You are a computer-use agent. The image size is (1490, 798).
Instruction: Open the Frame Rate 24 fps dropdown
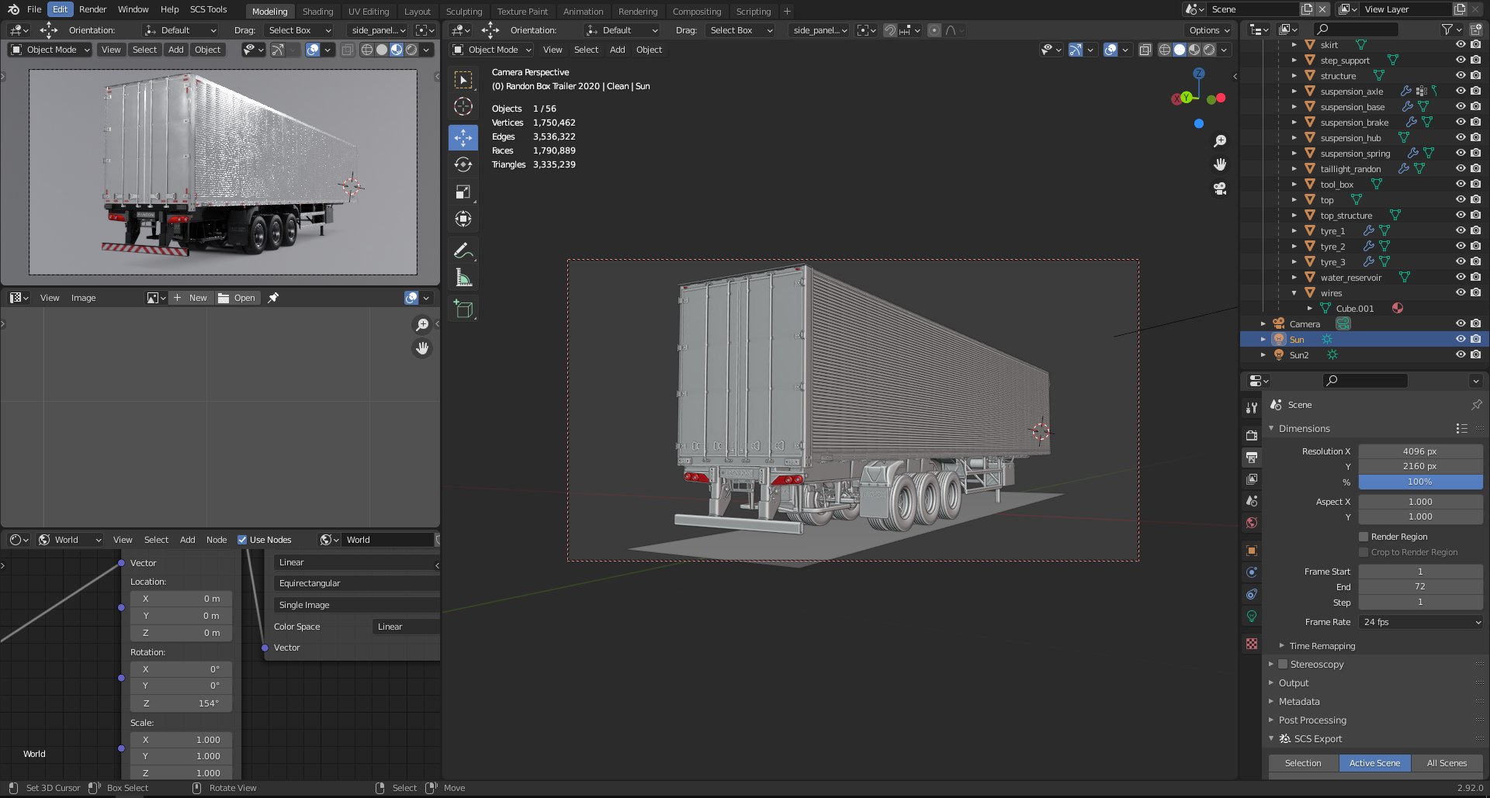click(1421, 622)
